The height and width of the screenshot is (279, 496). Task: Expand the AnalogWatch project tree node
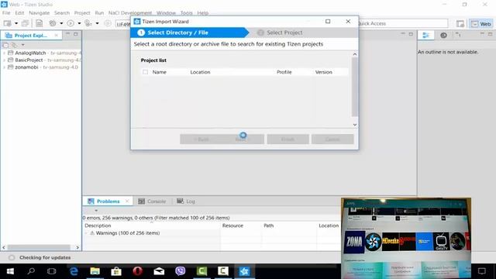pos(4,53)
